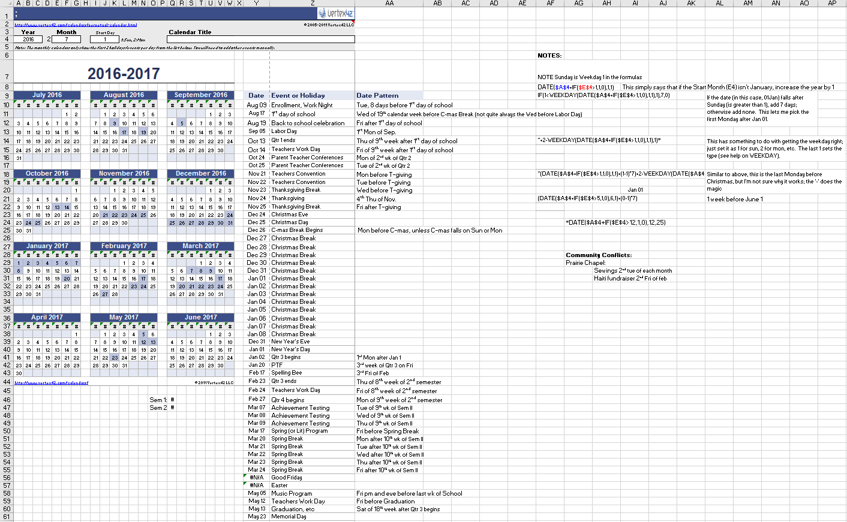Image resolution: width=847 pixels, height=522 pixels.
Task: Select the Year input field showing 2016
Action: (28, 40)
